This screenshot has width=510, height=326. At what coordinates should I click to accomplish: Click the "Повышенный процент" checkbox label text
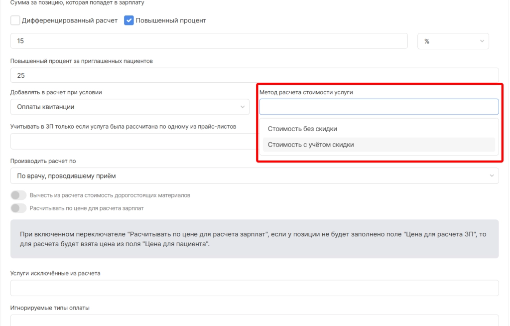click(x=171, y=20)
